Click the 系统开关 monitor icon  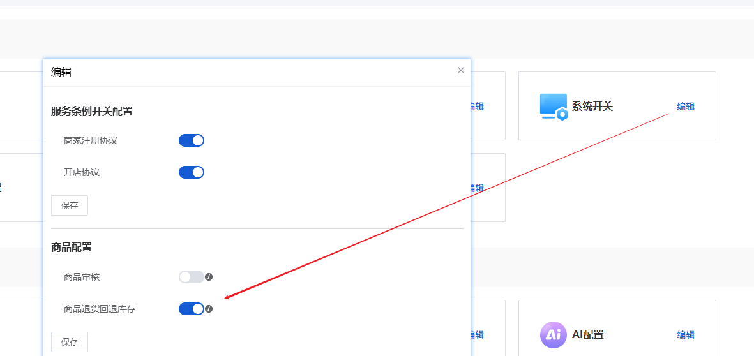[554, 107]
